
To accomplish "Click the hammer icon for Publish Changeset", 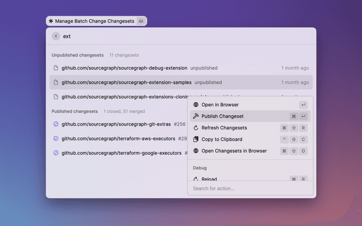I will tap(196, 116).
